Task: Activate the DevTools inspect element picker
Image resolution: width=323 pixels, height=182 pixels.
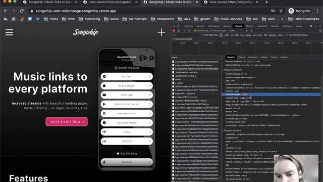Action: point(174,26)
